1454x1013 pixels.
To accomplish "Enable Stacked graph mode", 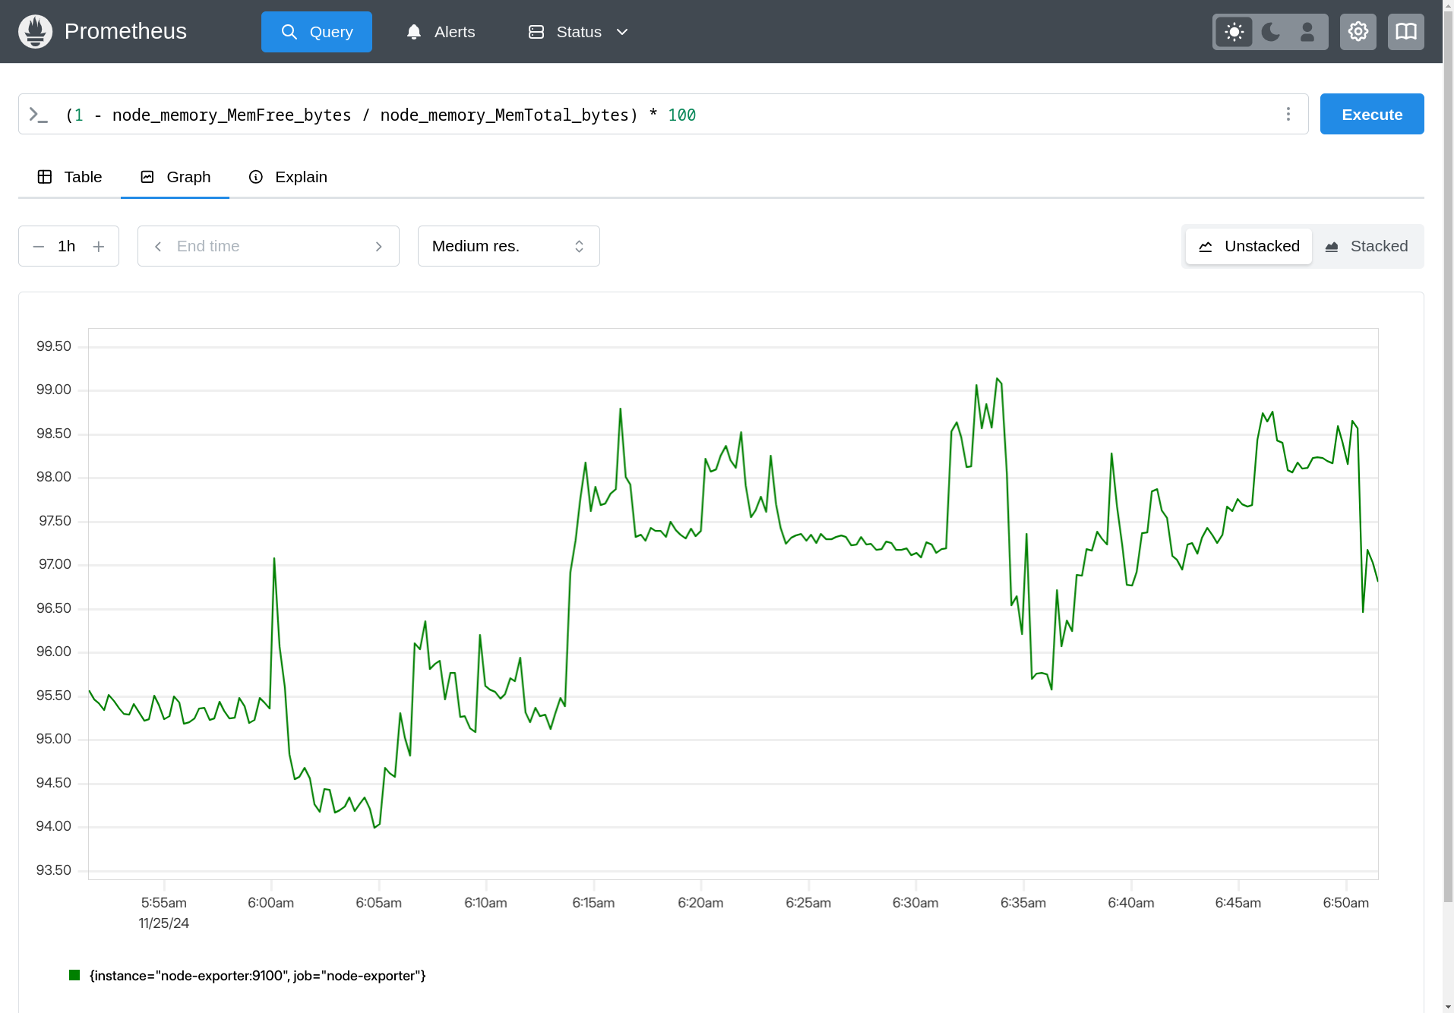I will 1367,246.
